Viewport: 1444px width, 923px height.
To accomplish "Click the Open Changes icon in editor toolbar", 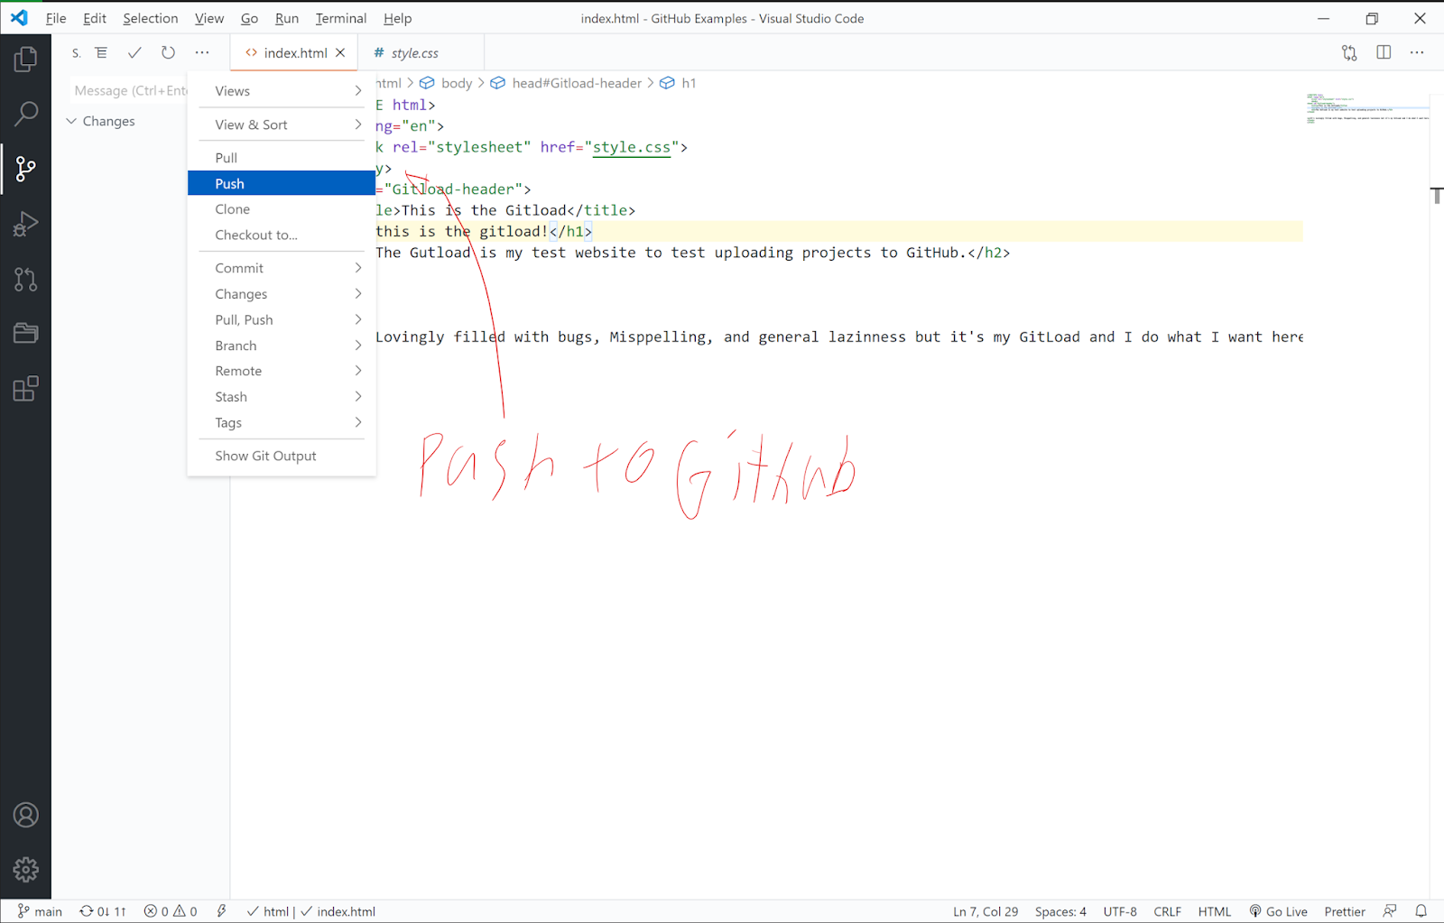I will [x=1349, y=53].
